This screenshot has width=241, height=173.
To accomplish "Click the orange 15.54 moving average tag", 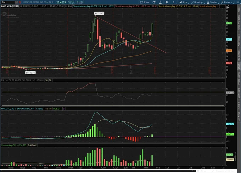I will (x=229, y=51).
